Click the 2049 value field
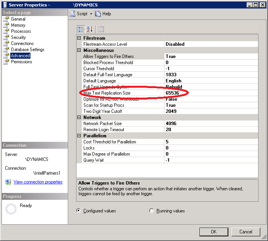The image size is (268, 241). (x=211, y=111)
